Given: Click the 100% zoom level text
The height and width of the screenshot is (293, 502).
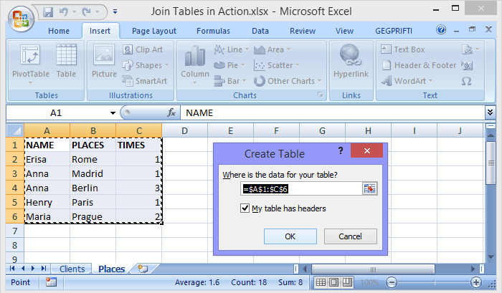Looking at the screenshot, I should 369,282.
